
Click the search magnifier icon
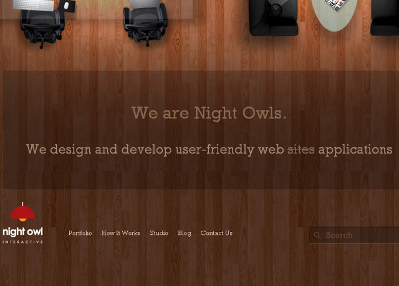[317, 235]
